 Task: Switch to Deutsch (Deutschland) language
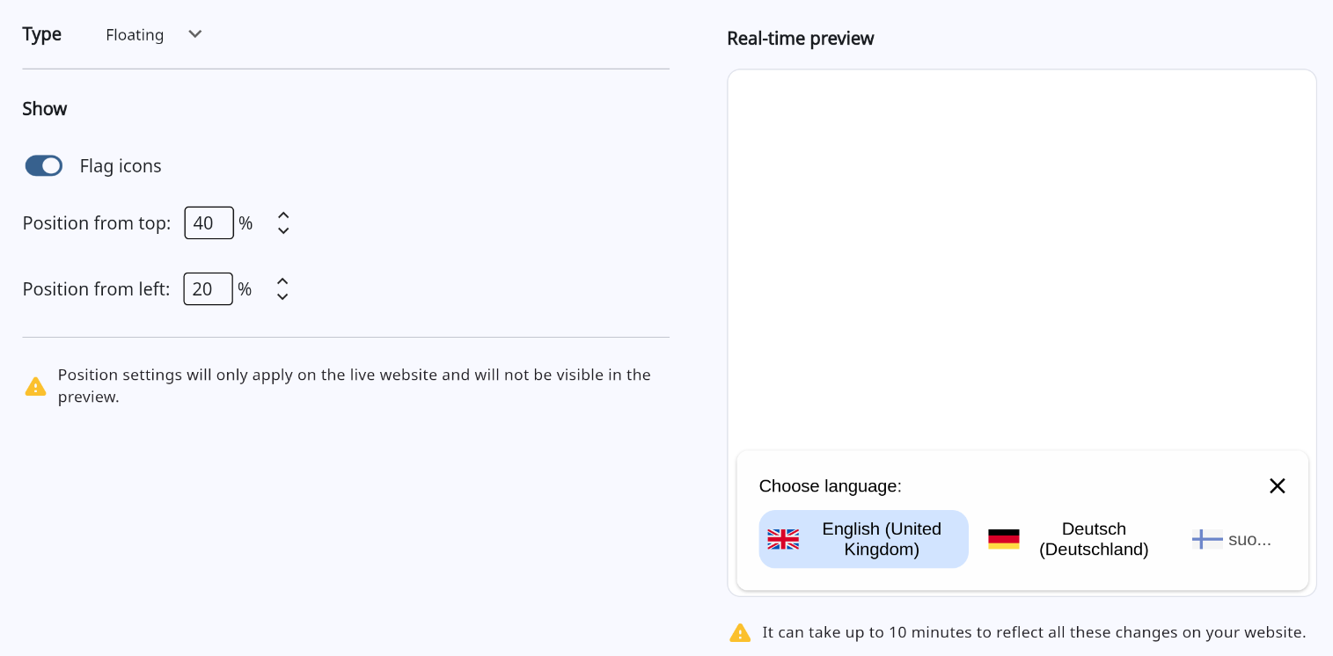pos(1094,539)
